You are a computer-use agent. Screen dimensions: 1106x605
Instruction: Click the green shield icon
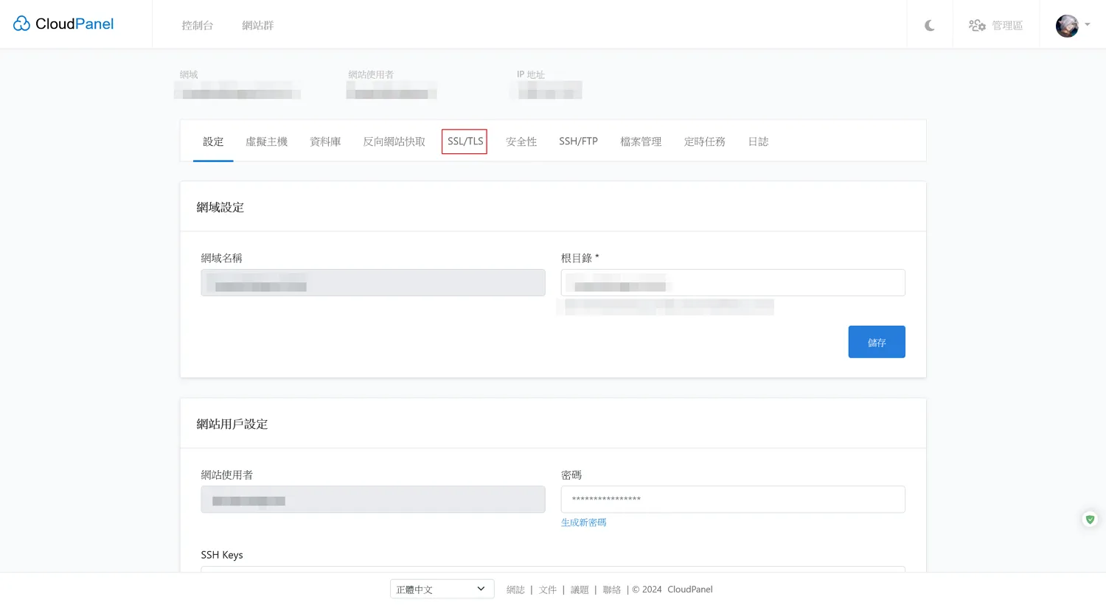[1090, 520]
